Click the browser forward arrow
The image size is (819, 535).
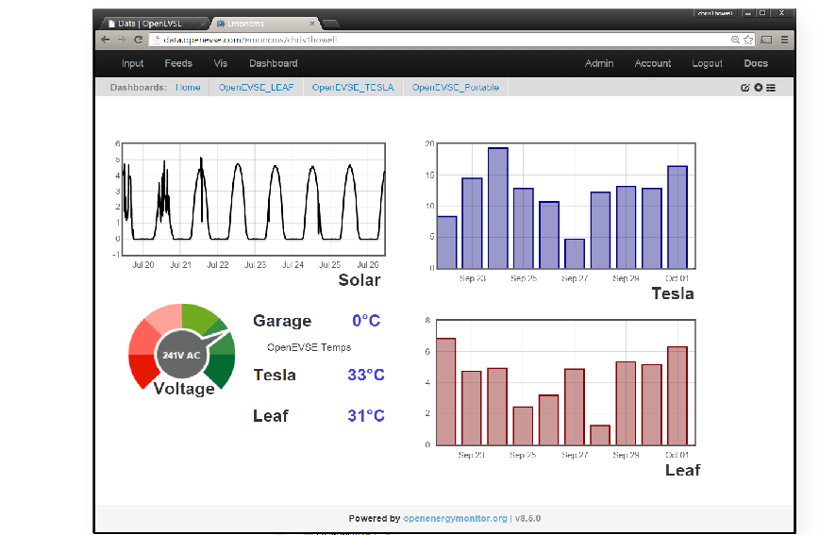(121, 40)
